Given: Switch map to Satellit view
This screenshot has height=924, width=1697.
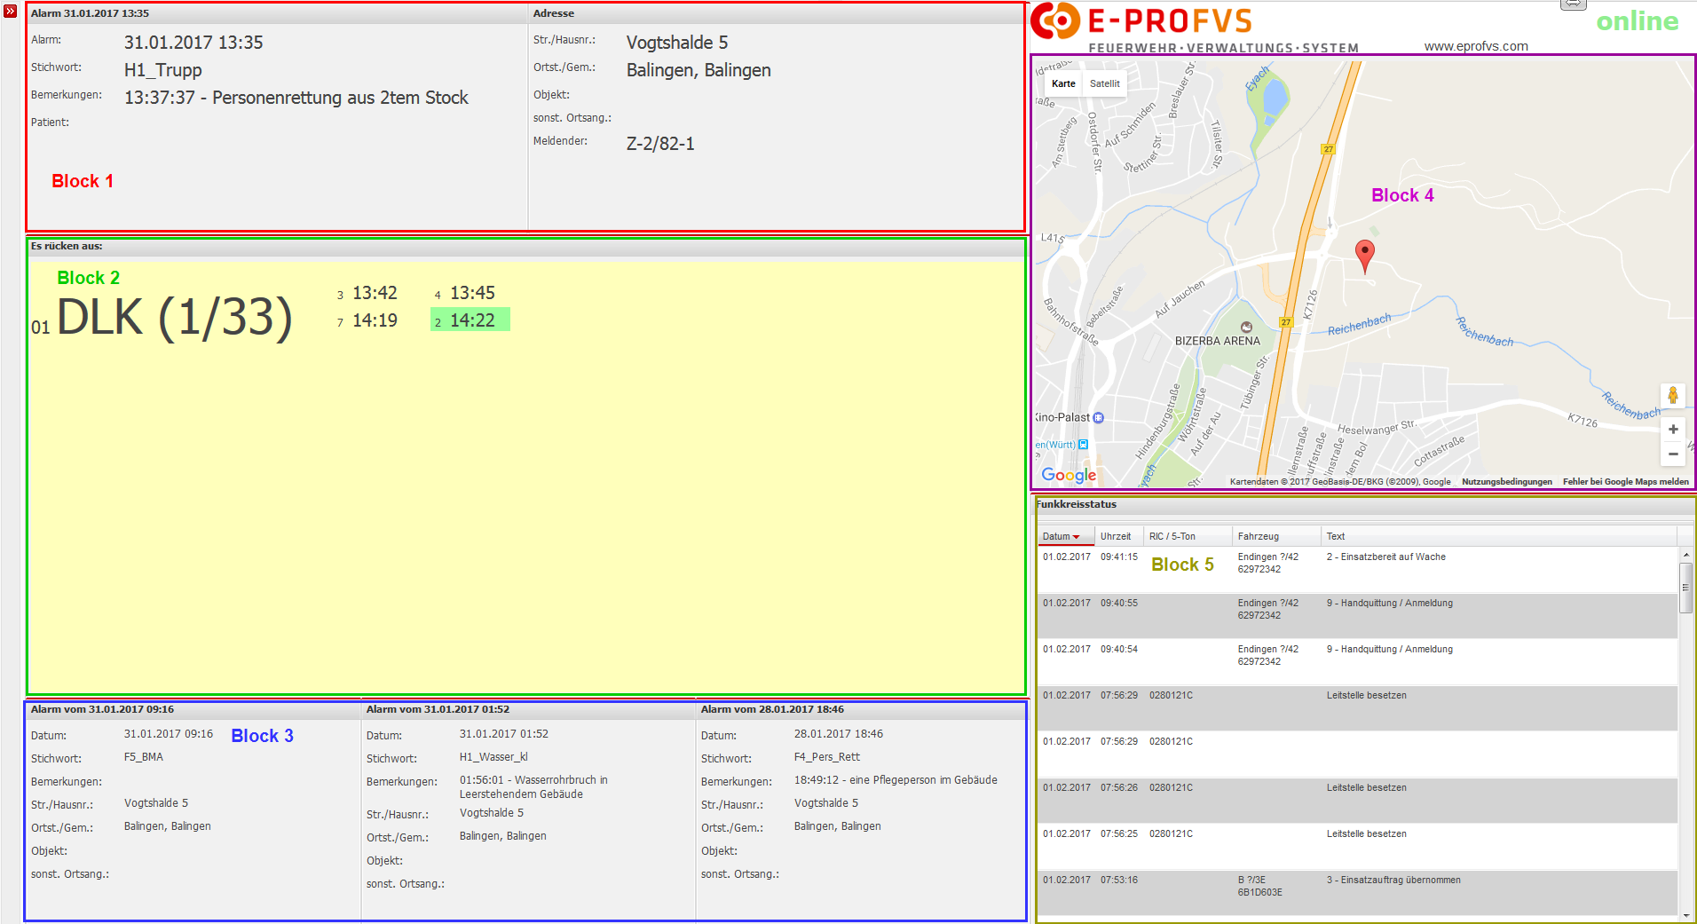Looking at the screenshot, I should point(1104,83).
